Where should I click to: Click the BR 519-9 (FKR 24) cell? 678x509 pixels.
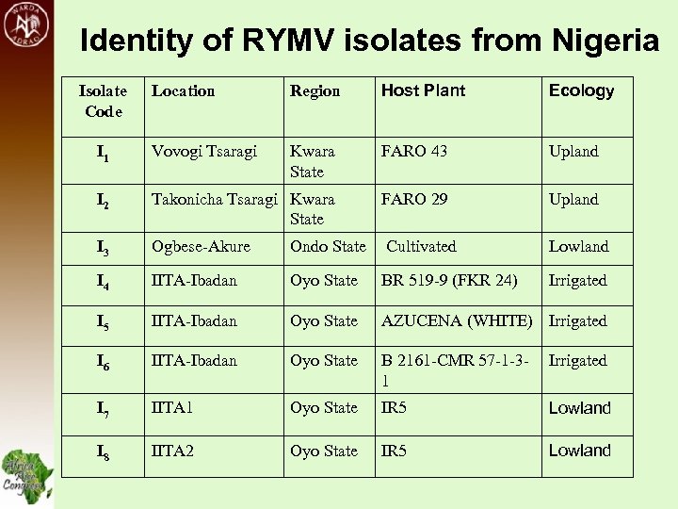click(449, 280)
